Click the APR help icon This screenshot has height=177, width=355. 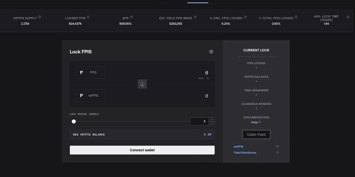(x=132, y=17)
